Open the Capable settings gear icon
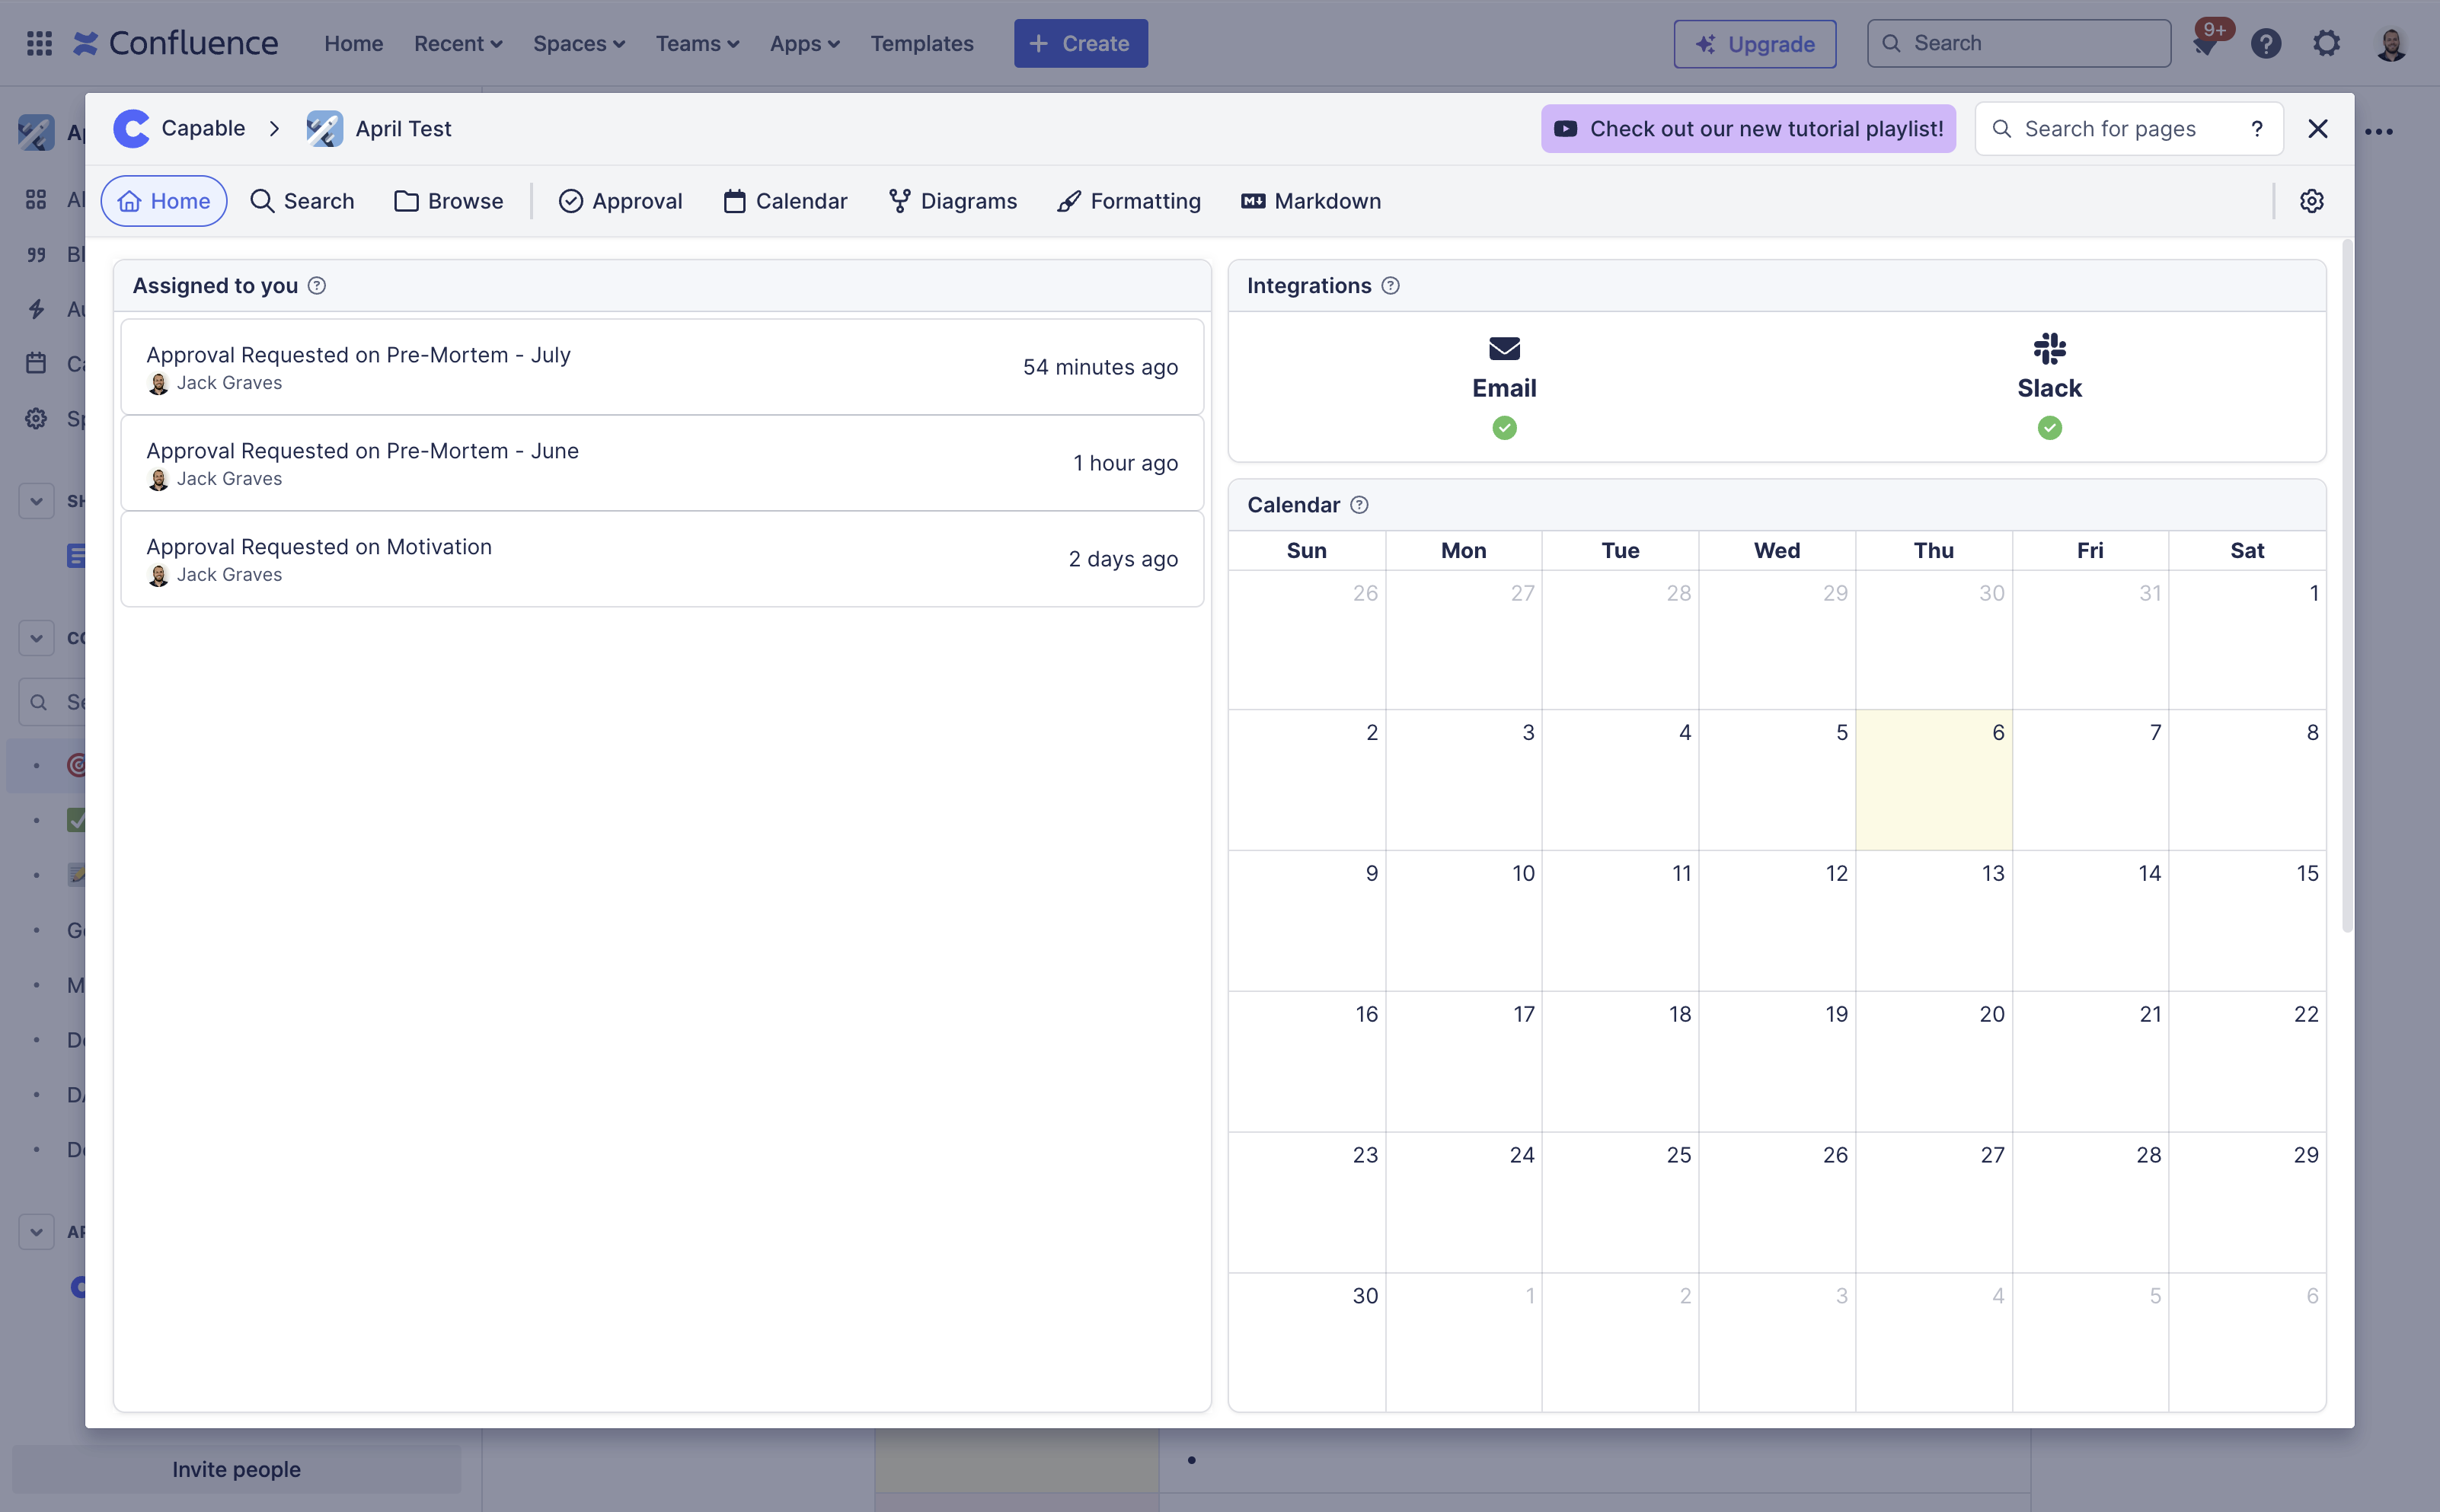The image size is (2440, 1512). [2311, 201]
